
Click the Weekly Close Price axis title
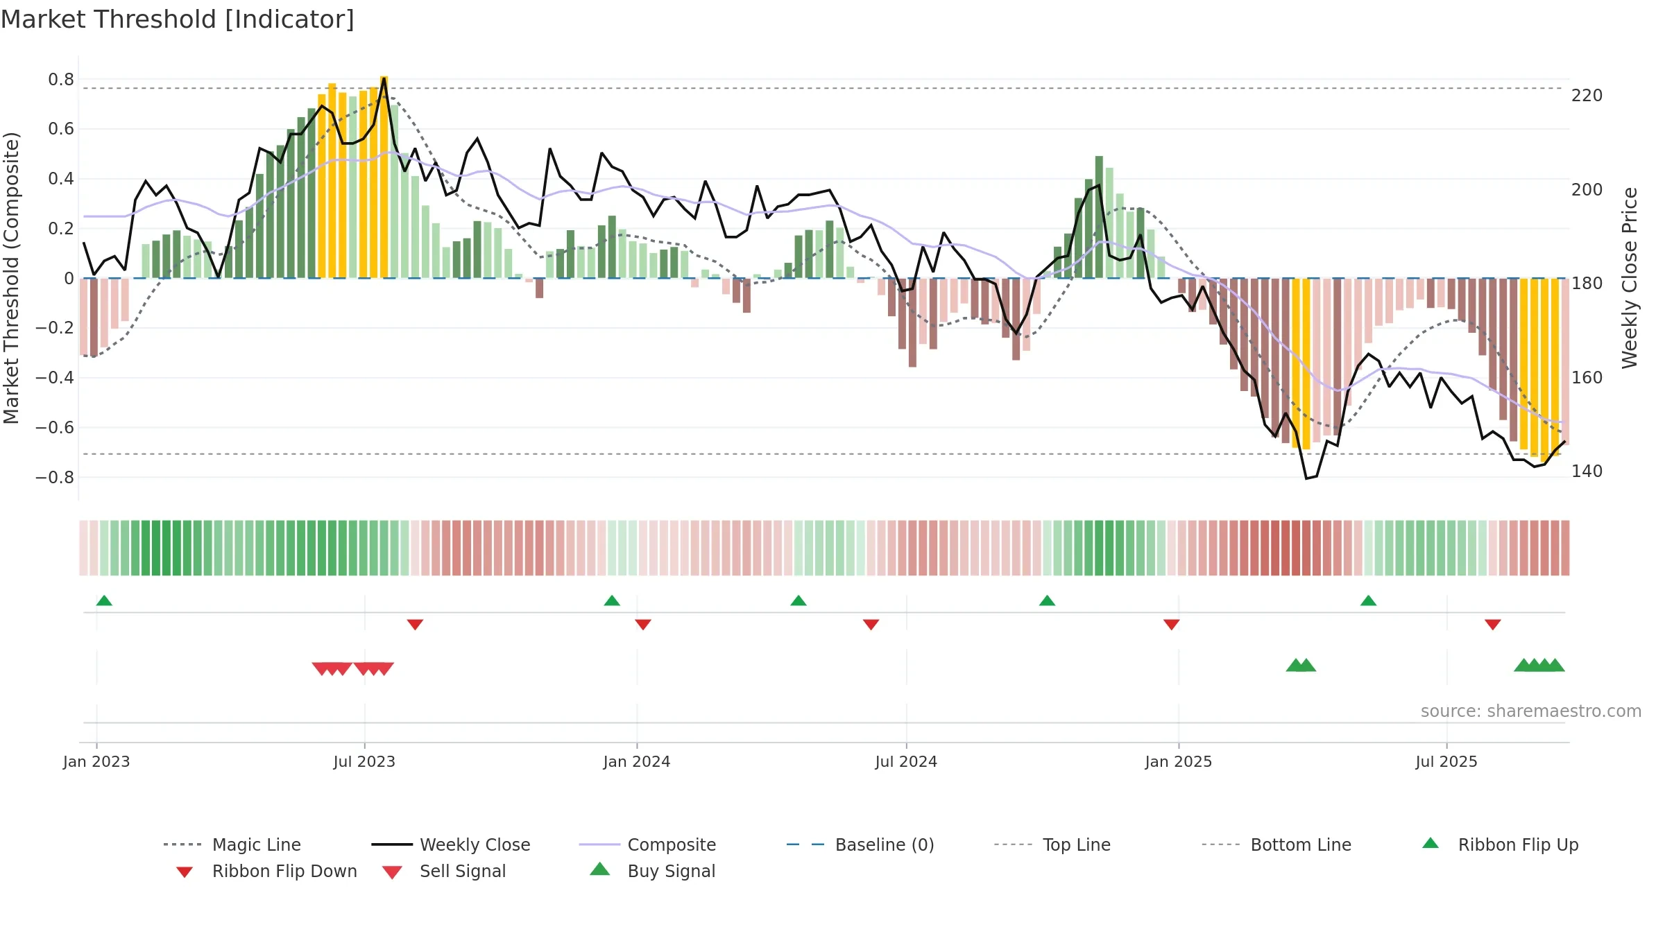click(1630, 278)
